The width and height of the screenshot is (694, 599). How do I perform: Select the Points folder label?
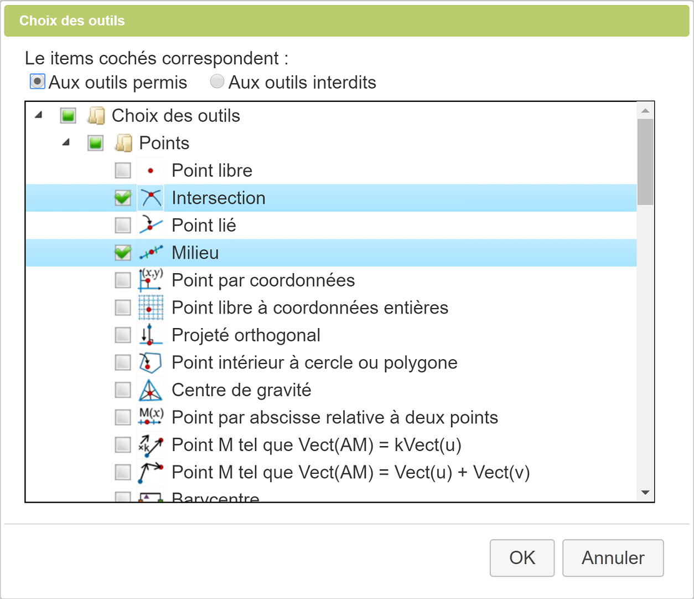coord(164,143)
